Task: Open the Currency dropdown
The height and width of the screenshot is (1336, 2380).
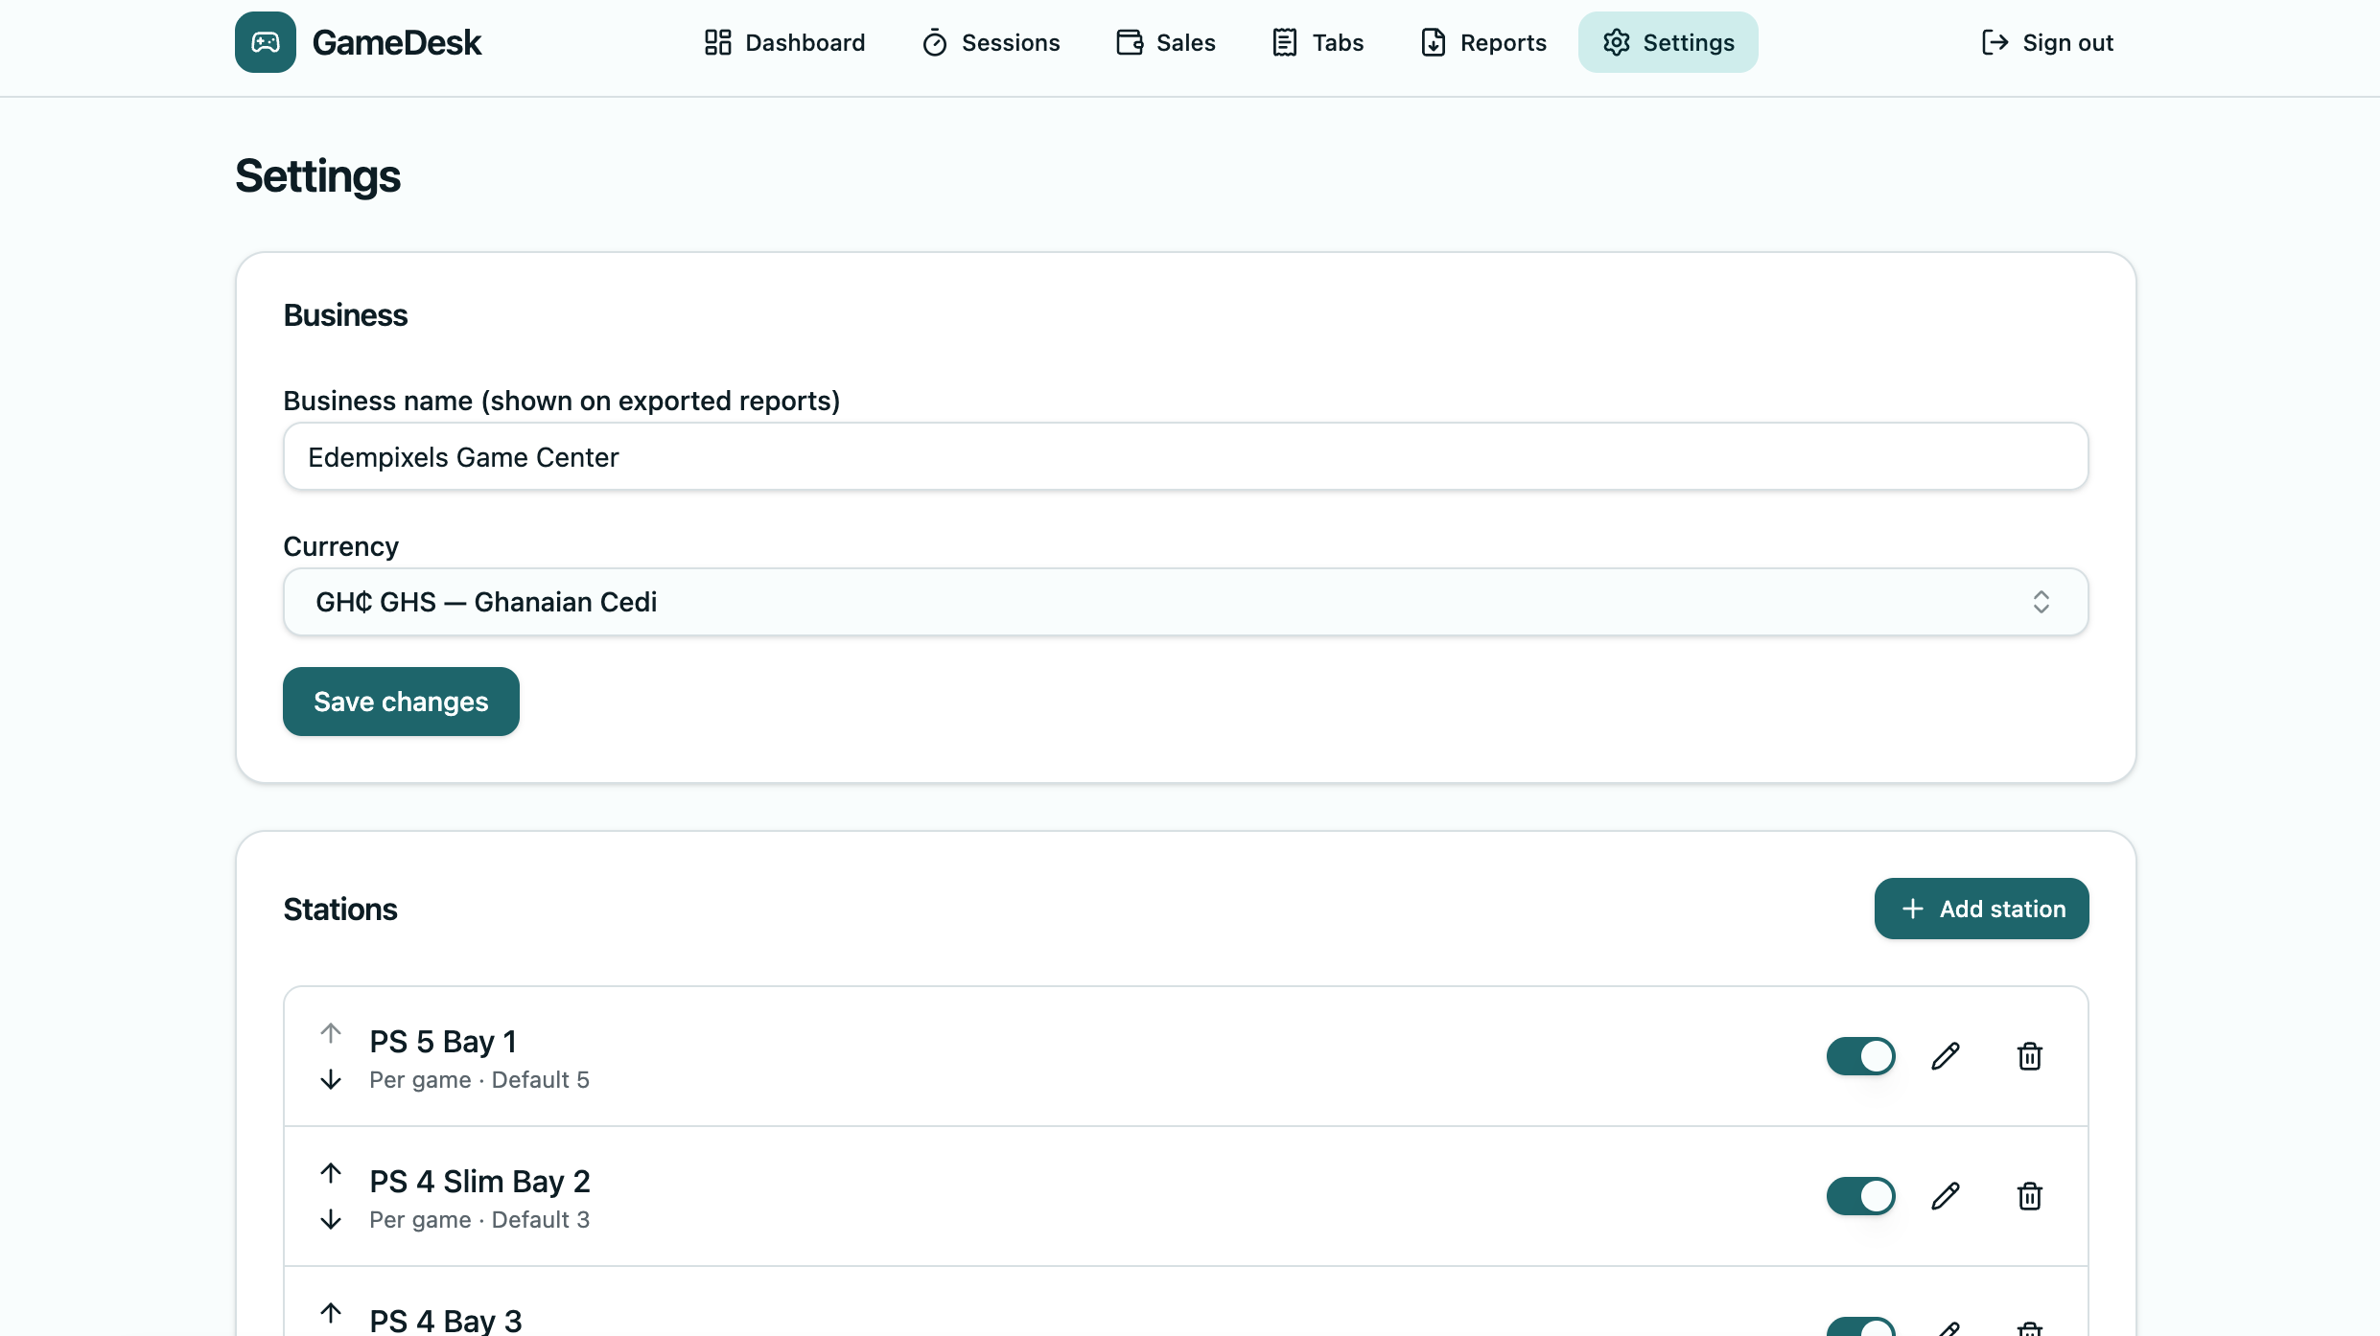Action: tap(1185, 602)
